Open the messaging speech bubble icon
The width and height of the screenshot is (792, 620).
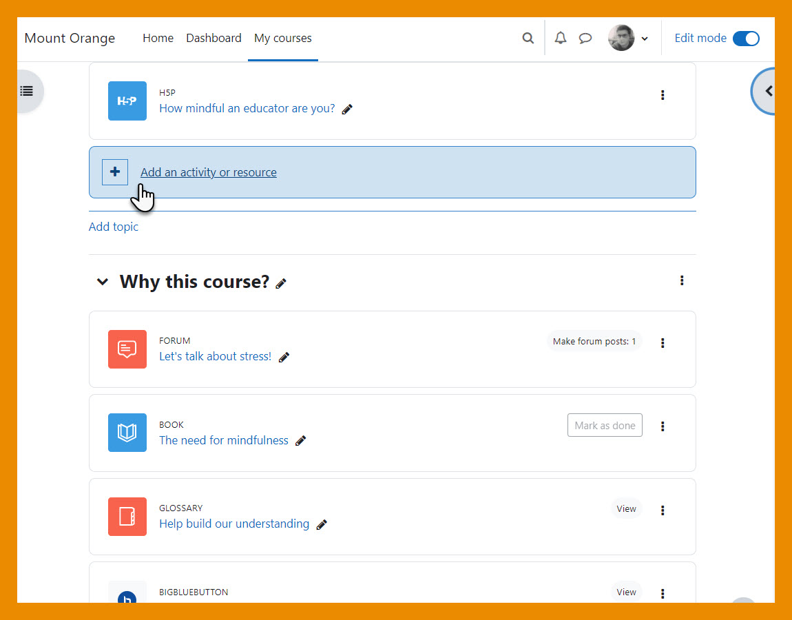point(585,39)
